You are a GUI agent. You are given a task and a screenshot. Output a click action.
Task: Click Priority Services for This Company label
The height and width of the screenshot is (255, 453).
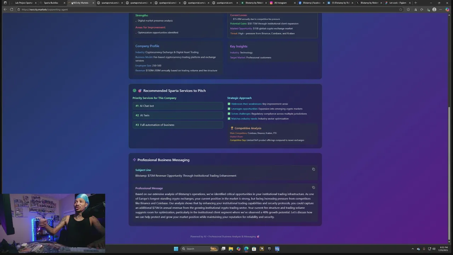tap(154, 98)
